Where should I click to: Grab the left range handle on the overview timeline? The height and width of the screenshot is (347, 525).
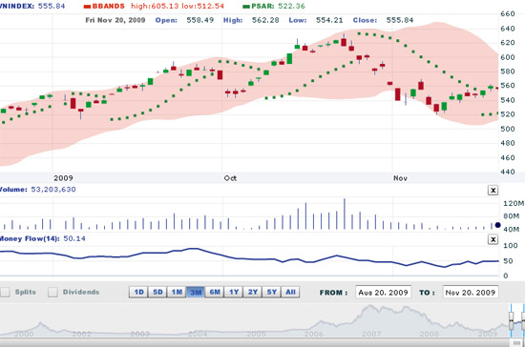pyautogui.click(x=511, y=320)
